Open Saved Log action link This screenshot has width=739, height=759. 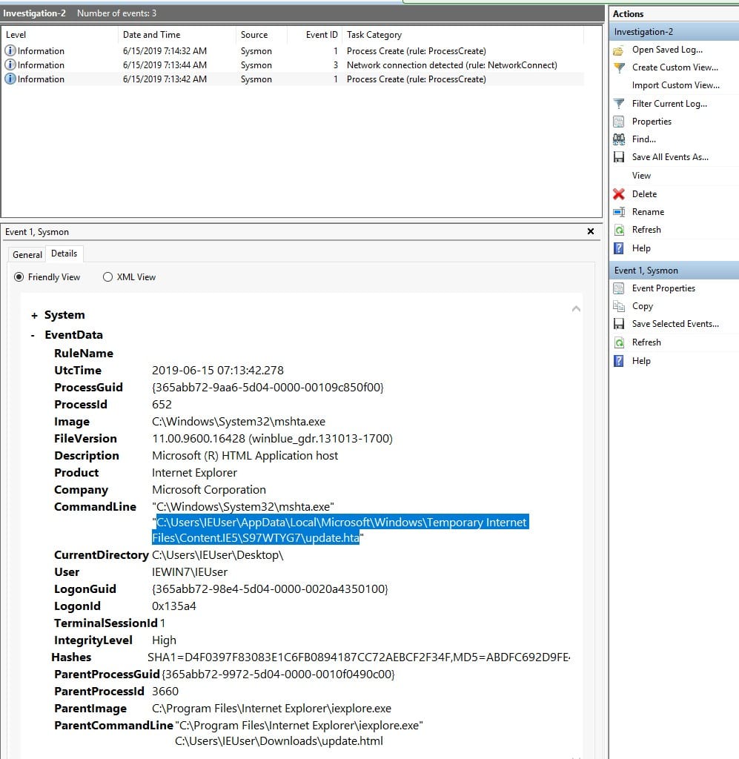[667, 50]
